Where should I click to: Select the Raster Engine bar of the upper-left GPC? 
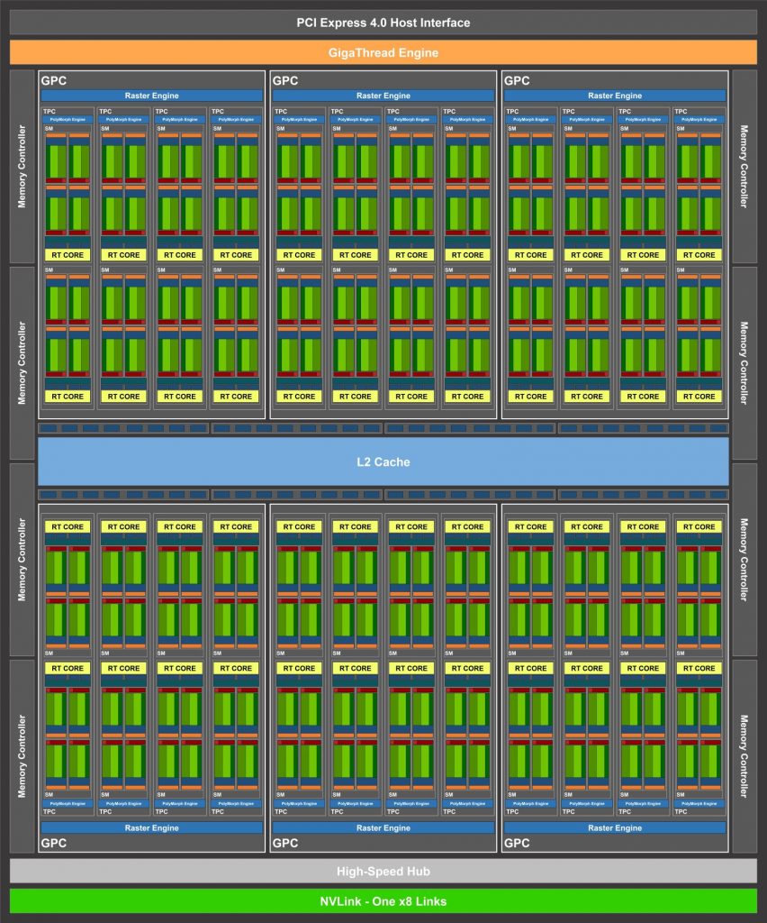(151, 96)
